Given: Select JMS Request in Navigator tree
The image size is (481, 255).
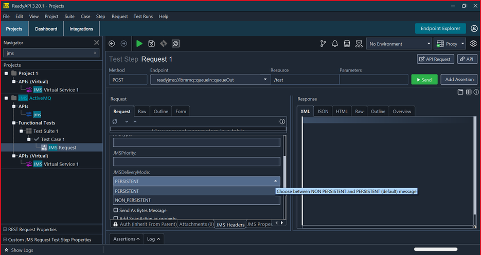Looking at the screenshot, I should [62, 148].
